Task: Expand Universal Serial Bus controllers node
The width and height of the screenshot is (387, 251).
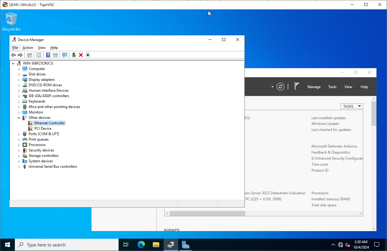Action: [19, 167]
